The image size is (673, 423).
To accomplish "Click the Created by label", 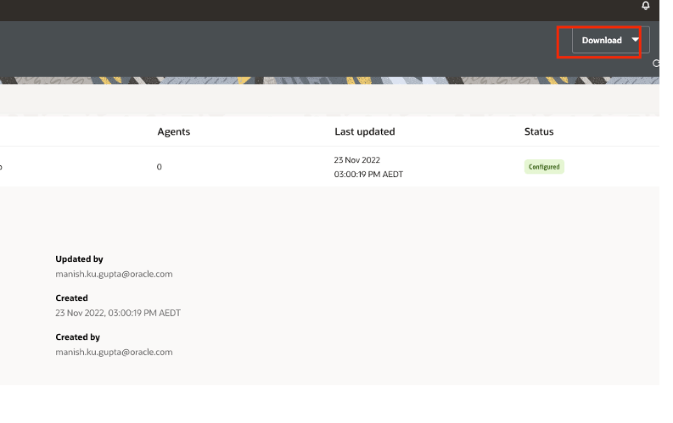I will [x=77, y=337].
